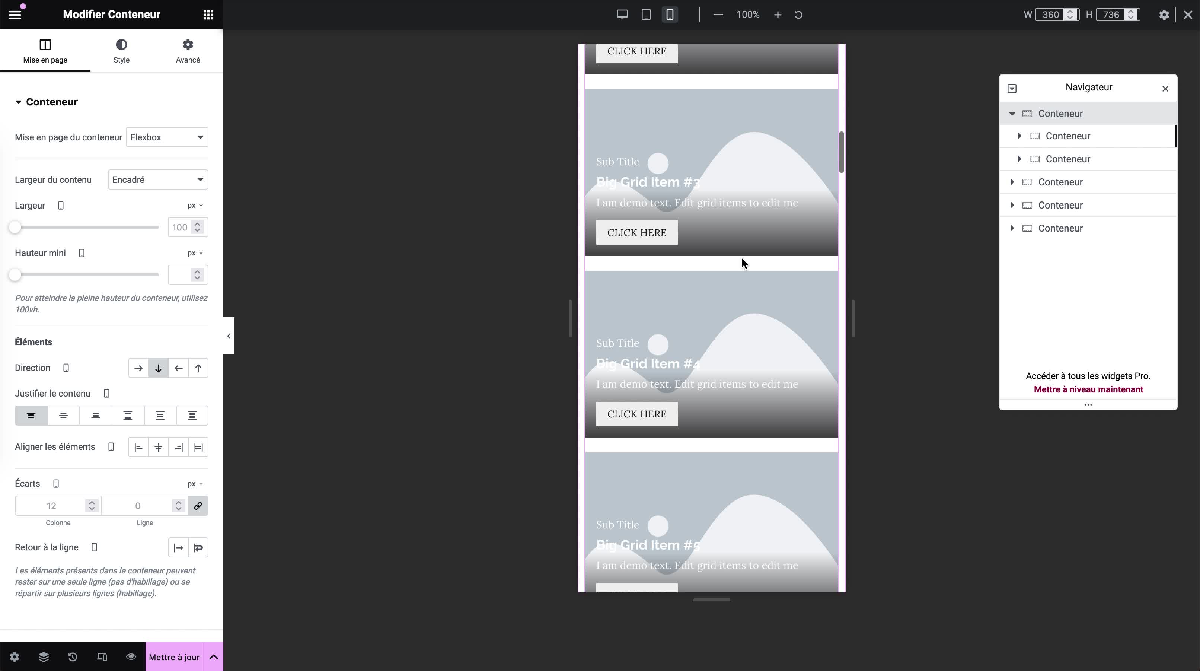
Task: Set direction to row (right arrow)
Action: click(138, 368)
